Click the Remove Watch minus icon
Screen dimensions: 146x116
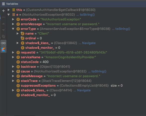(x=3, y=17)
